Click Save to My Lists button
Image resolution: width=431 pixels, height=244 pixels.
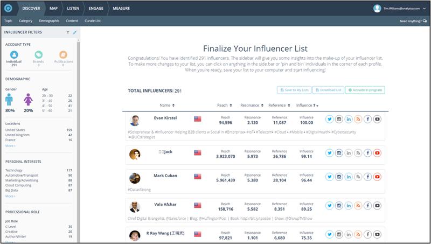point(294,90)
